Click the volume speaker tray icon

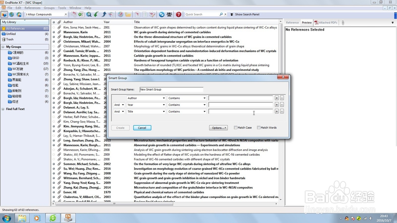pyautogui.click(x=371, y=219)
